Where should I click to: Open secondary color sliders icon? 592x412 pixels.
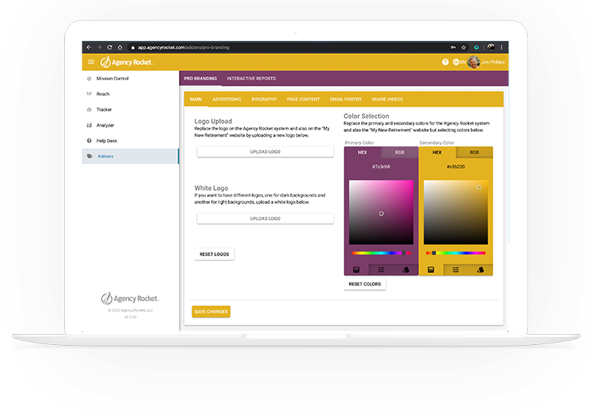coord(455,270)
